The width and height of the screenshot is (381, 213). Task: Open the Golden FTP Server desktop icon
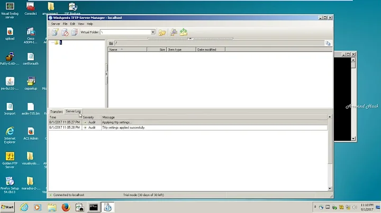coord(10,160)
